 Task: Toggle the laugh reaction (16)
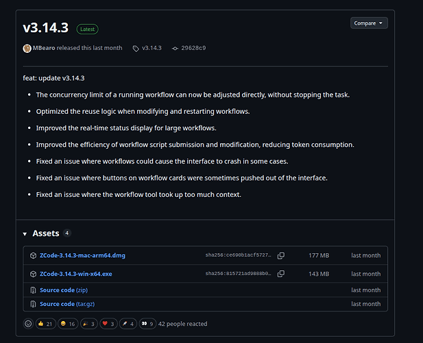click(68, 324)
